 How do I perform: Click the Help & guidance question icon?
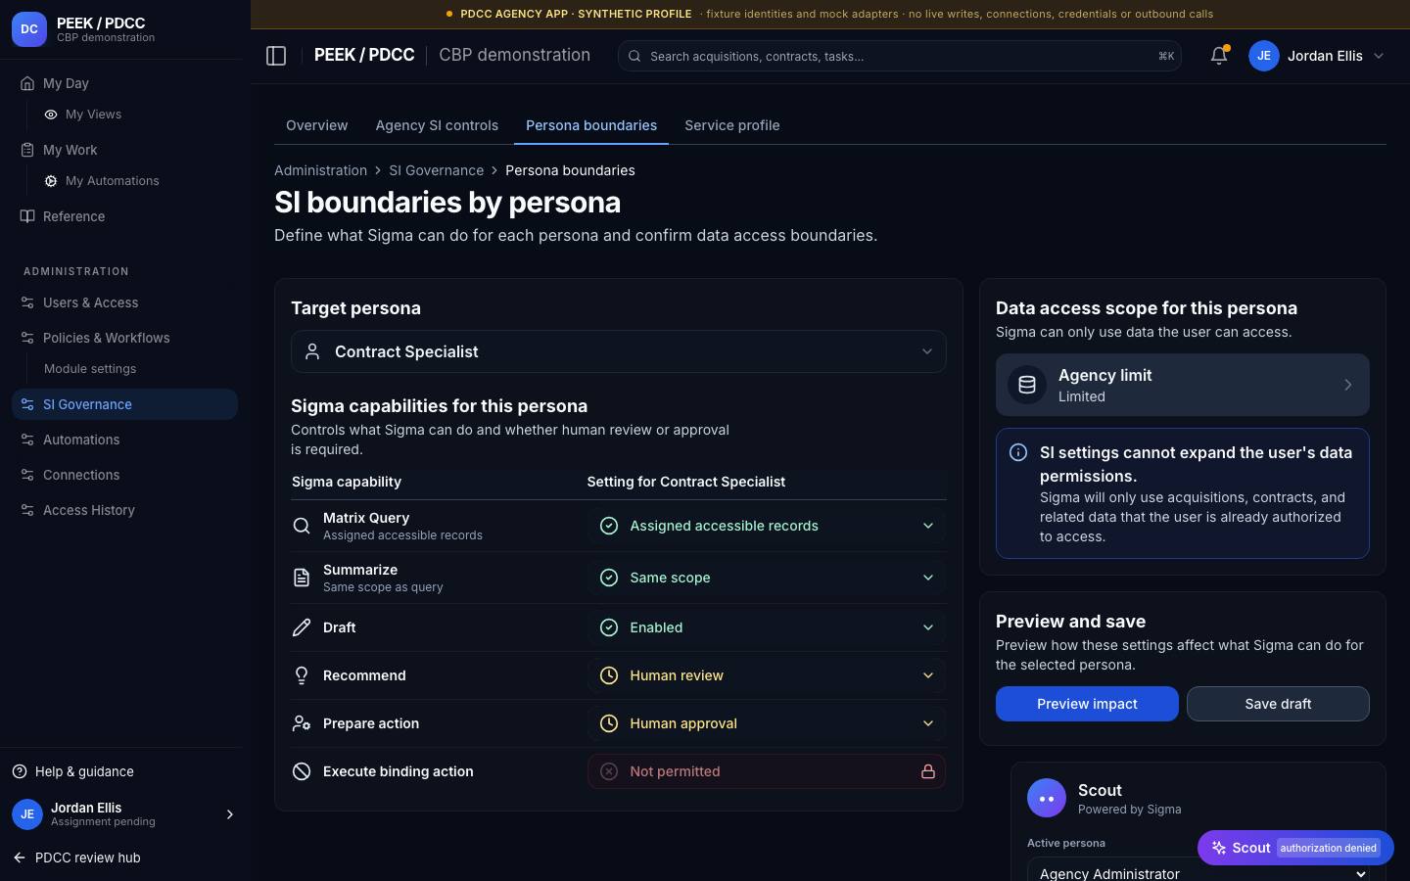pyautogui.click(x=20, y=771)
